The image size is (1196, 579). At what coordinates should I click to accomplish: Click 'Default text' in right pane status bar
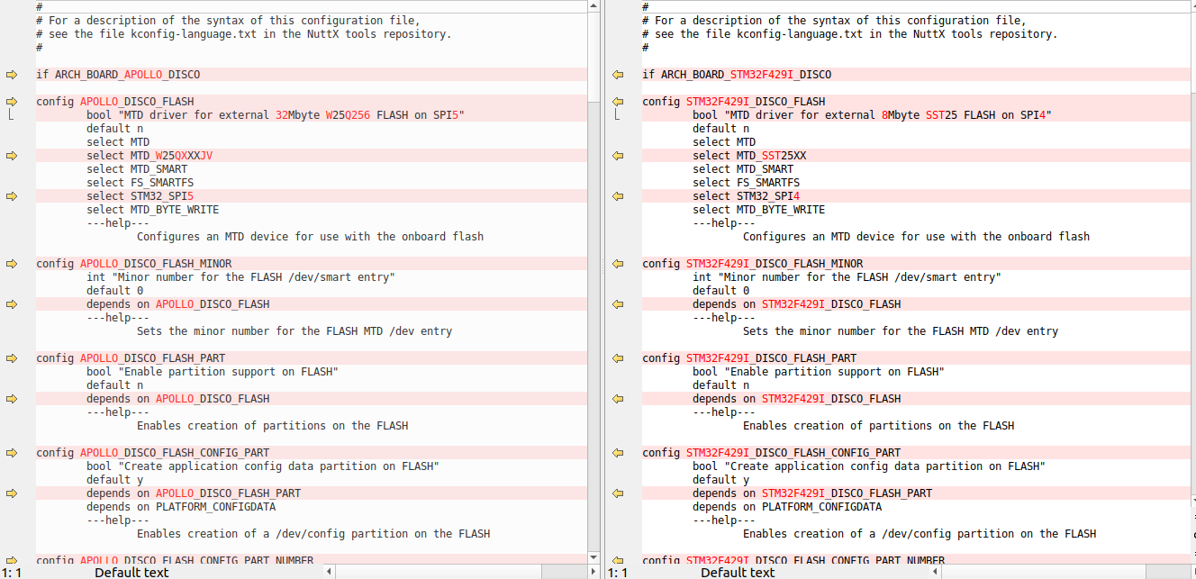point(738,572)
